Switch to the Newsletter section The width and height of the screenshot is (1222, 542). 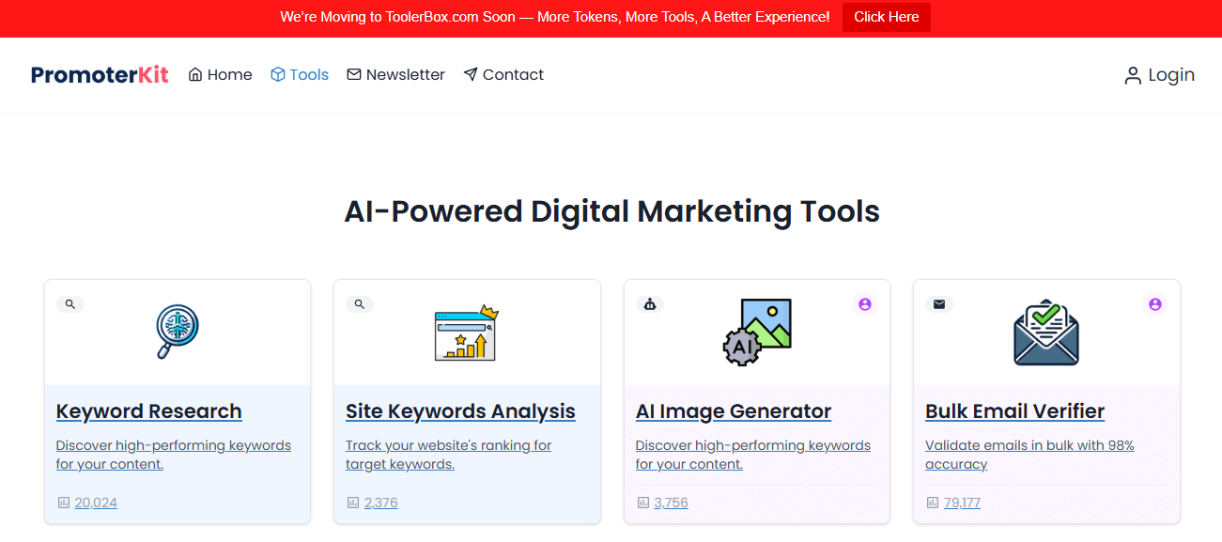tap(395, 74)
